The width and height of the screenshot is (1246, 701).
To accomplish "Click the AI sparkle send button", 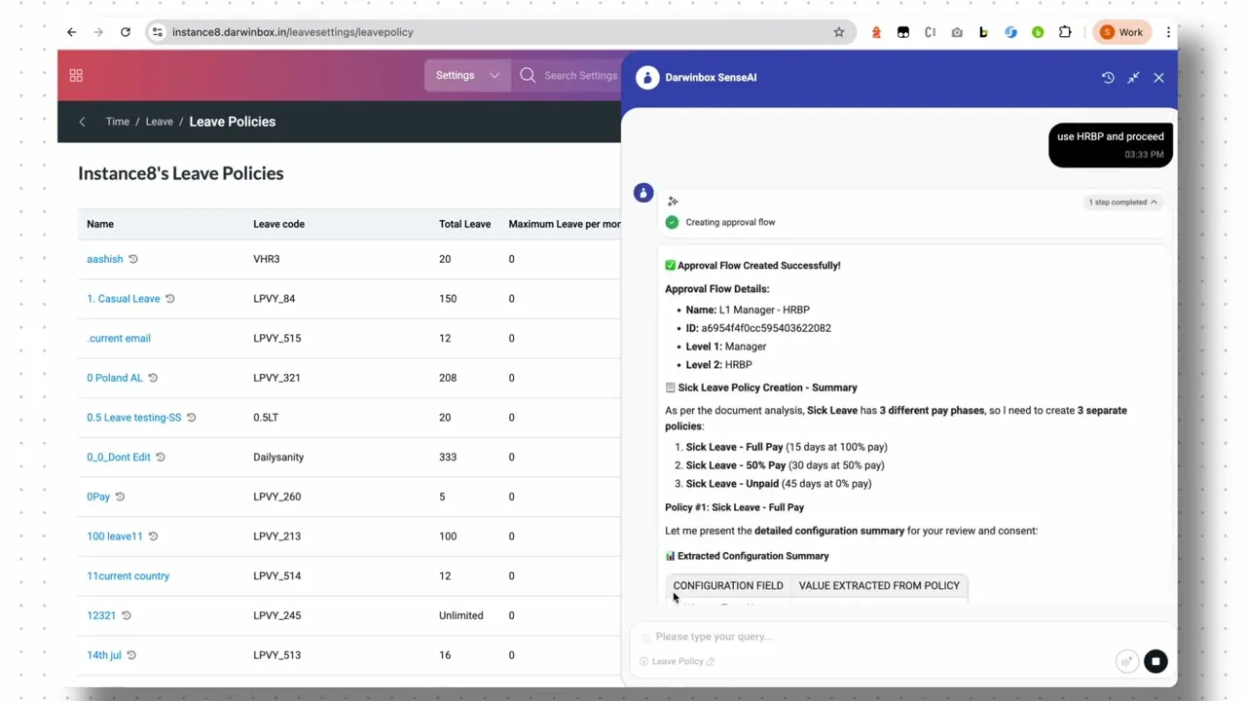I will click(1126, 661).
